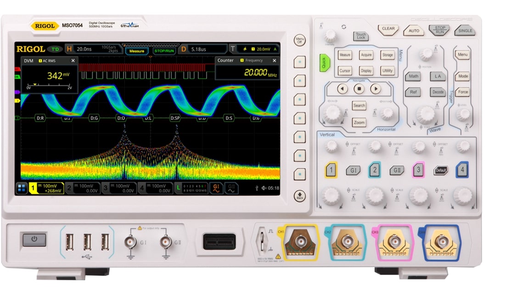Open the Measure menu hardware key
Viewport: 505px width, 295px height.
coord(345,55)
